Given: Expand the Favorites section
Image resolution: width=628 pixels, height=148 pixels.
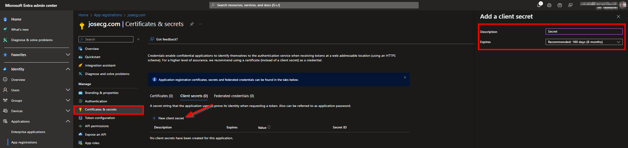Looking at the screenshot, I should pyautogui.click(x=68, y=55).
